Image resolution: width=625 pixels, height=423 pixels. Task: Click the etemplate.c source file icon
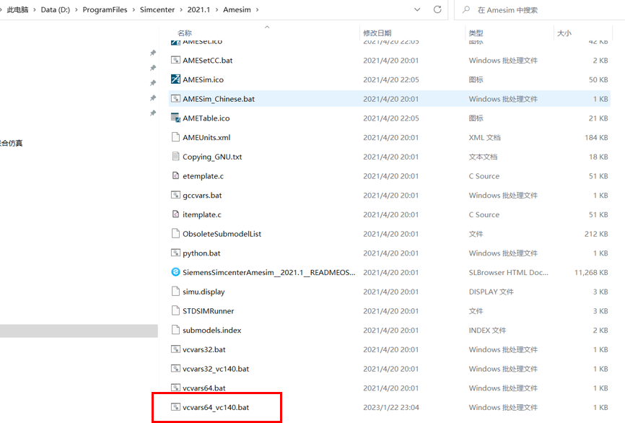[175, 176]
